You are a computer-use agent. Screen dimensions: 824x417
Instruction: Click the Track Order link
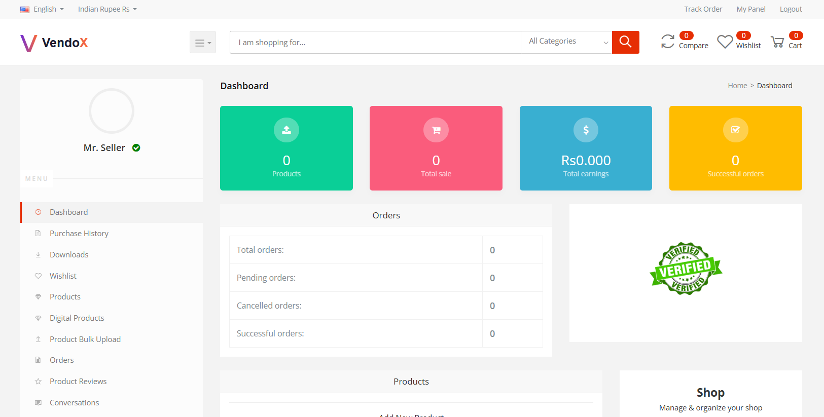coord(703,9)
